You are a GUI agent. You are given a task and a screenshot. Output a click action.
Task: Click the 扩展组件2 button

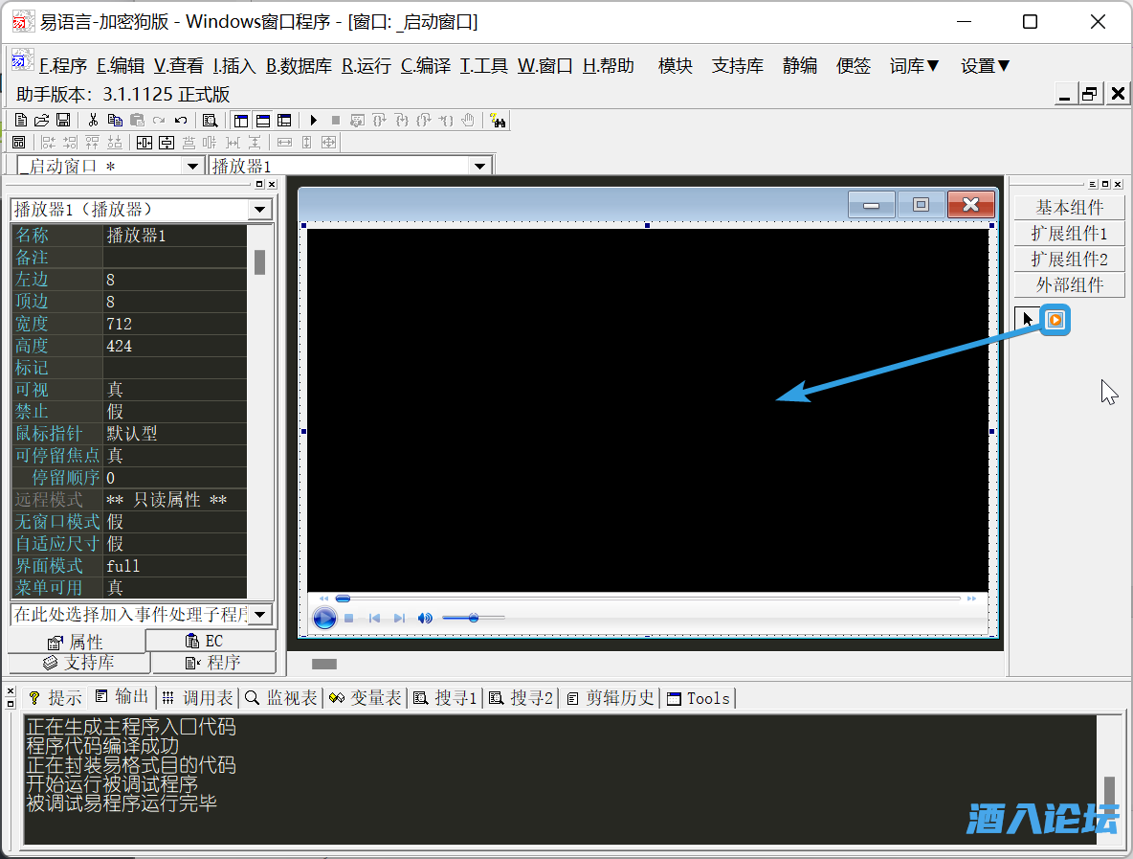1069,259
